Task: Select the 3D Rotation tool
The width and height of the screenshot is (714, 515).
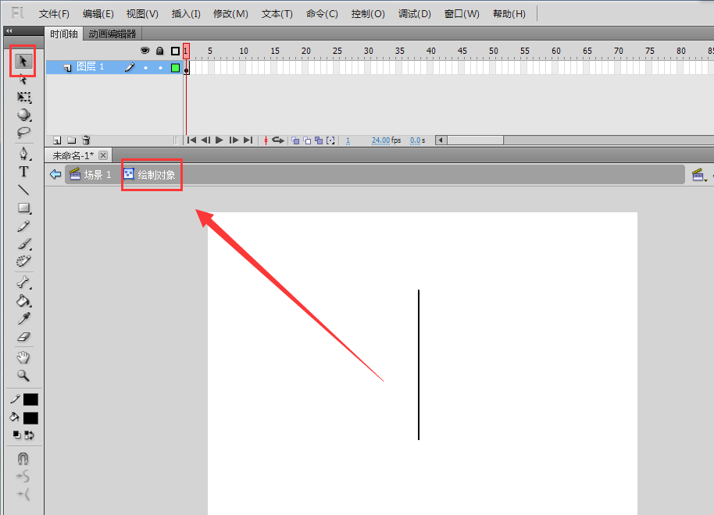Action: click(23, 115)
